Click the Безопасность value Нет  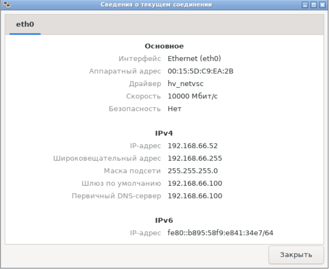pos(175,109)
